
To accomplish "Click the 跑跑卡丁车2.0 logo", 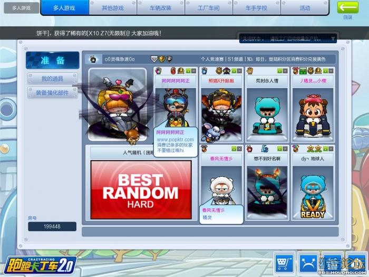I will tap(41, 265).
